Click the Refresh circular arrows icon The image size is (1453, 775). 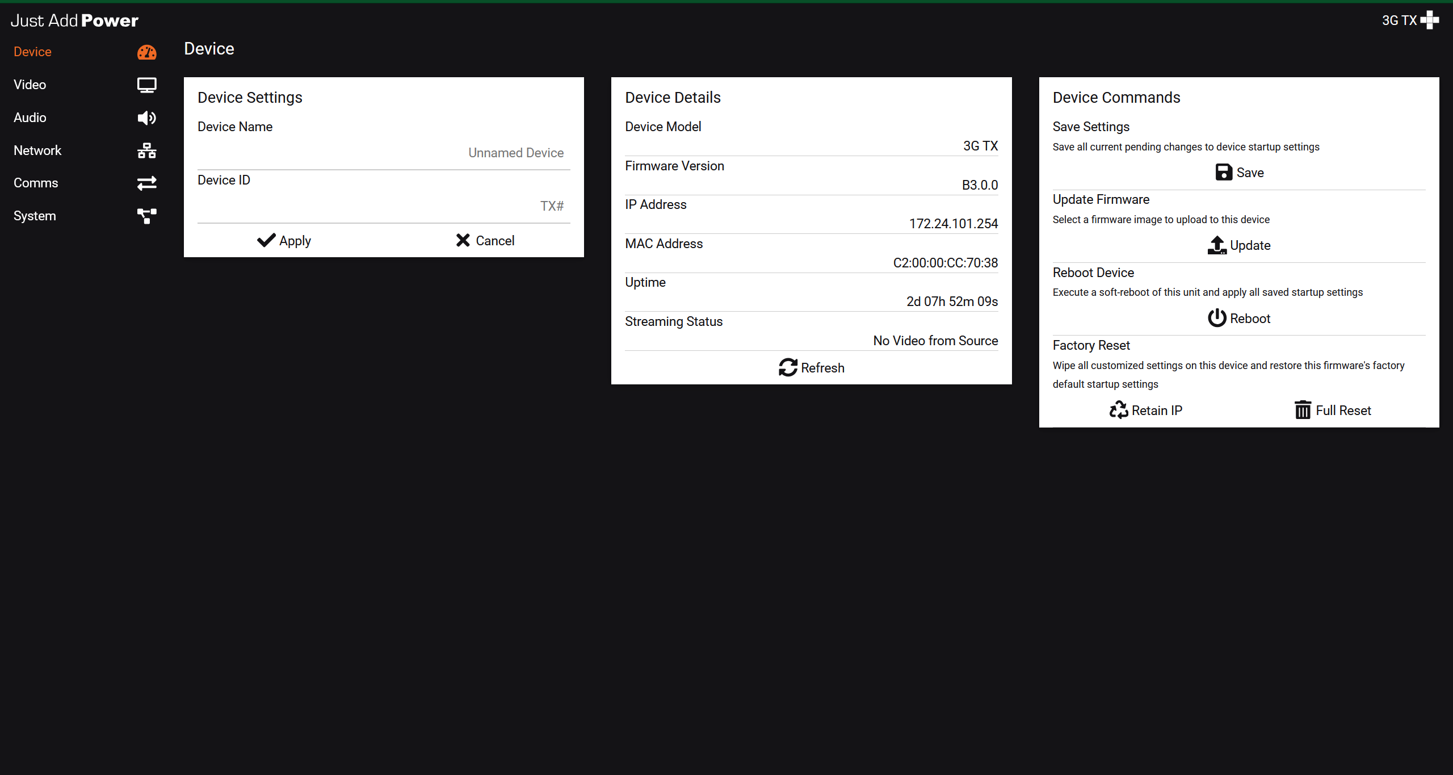coord(788,367)
